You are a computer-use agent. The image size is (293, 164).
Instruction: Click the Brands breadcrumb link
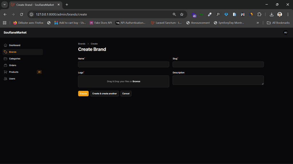[82, 44]
